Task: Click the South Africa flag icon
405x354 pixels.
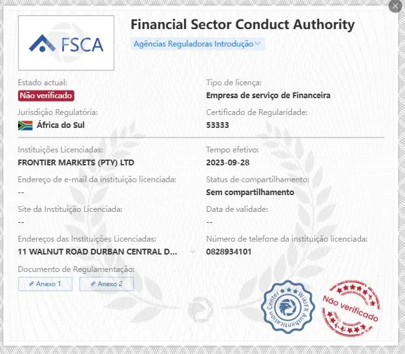Action: tap(25, 125)
